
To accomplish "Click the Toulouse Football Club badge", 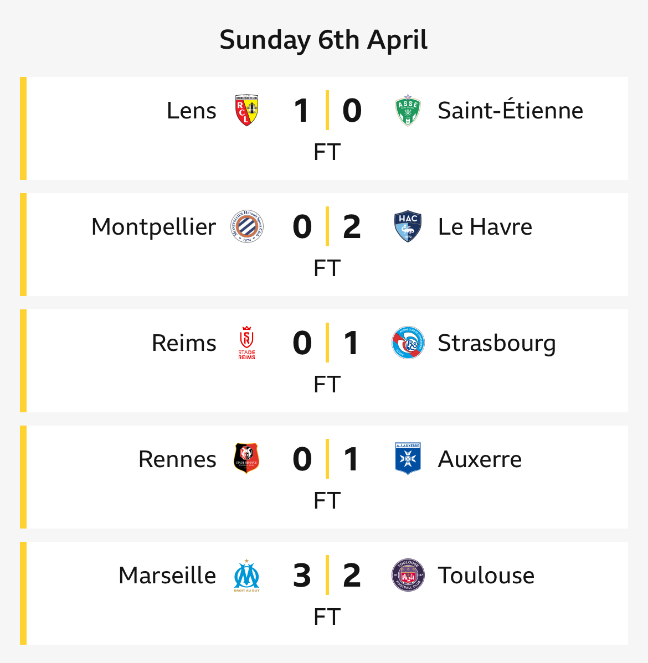I will [408, 575].
